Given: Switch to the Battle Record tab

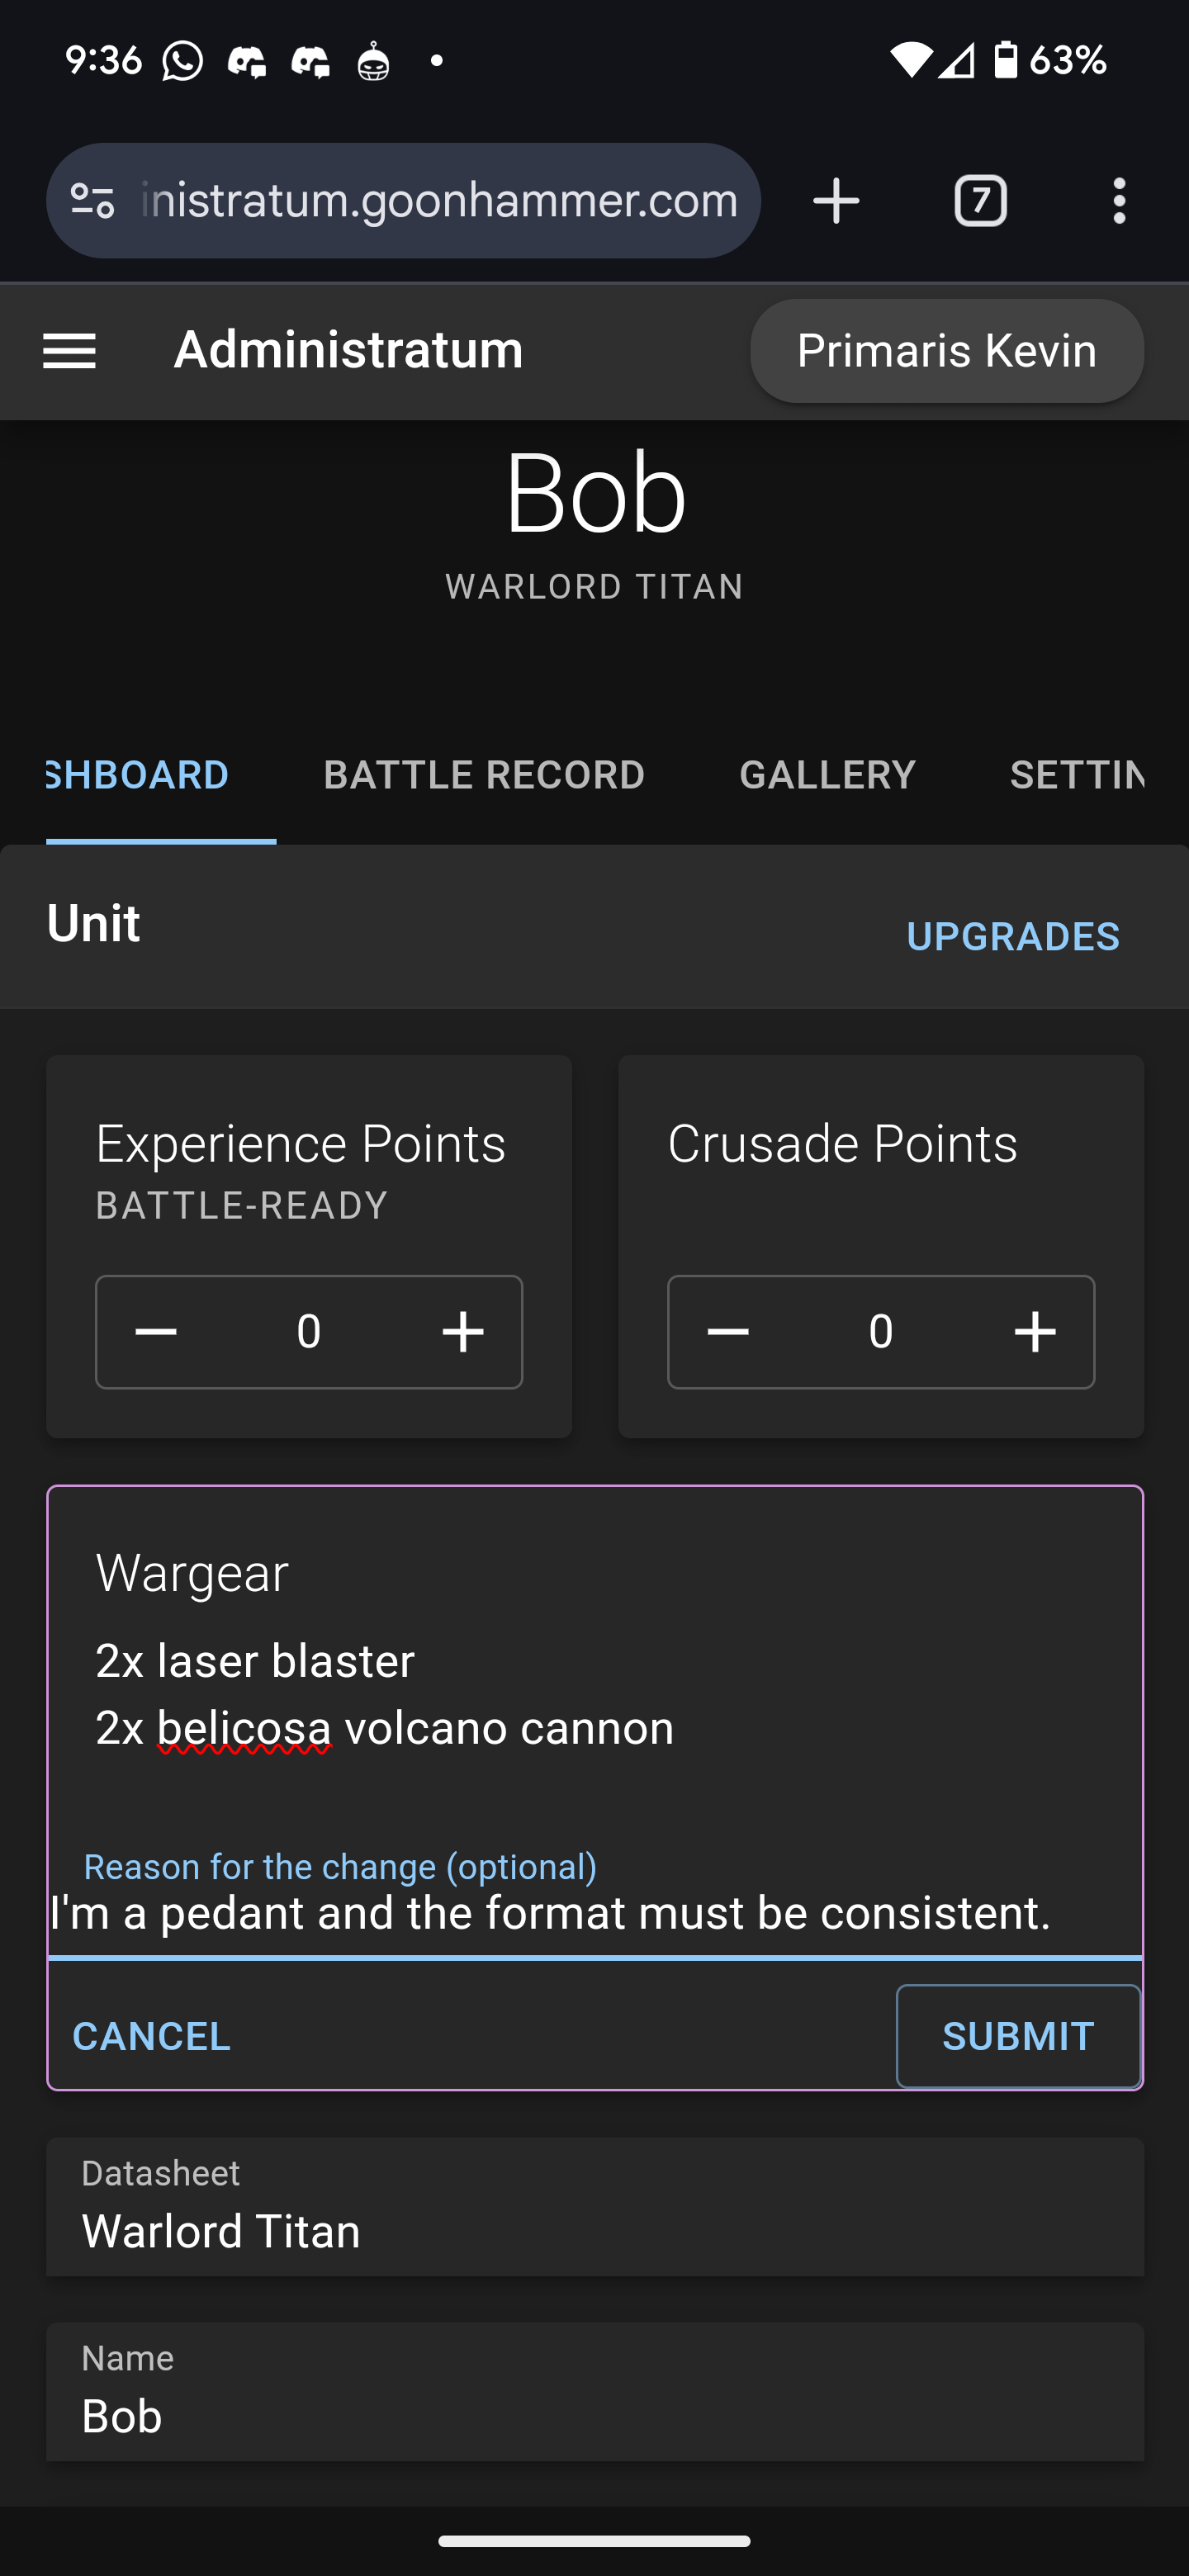Looking at the screenshot, I should click(484, 775).
